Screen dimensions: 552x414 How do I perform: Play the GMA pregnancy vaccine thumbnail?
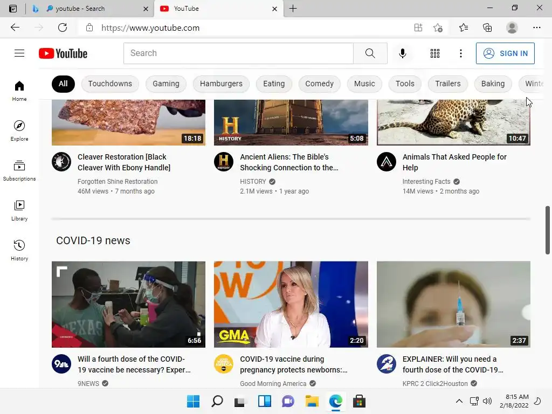tap(291, 305)
